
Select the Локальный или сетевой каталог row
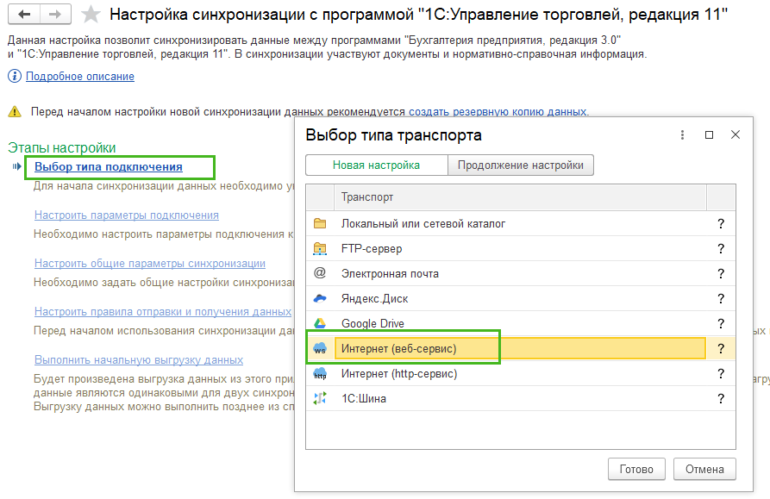click(x=521, y=224)
